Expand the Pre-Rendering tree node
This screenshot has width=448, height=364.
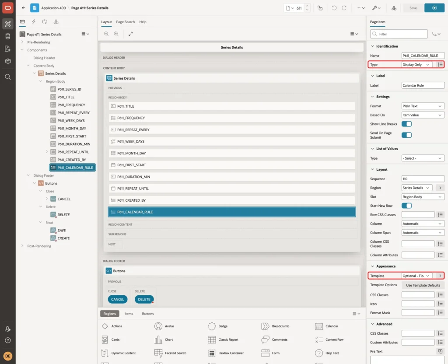tap(22, 42)
